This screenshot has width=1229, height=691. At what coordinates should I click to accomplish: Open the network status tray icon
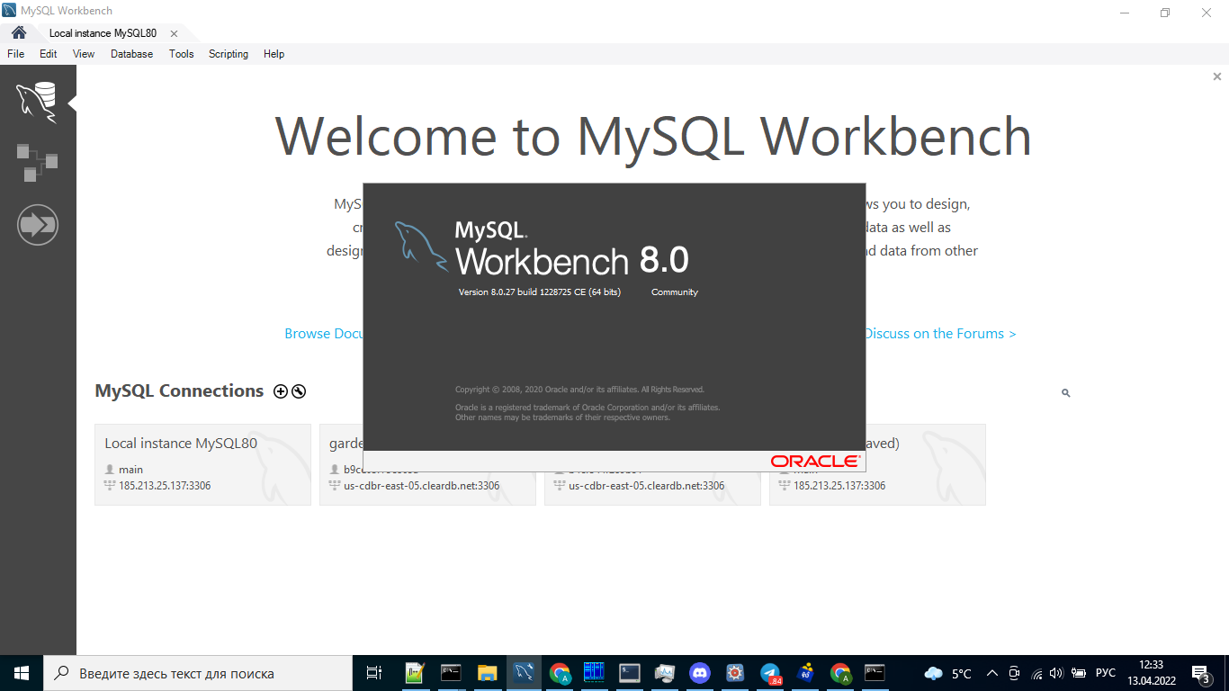(x=1036, y=673)
